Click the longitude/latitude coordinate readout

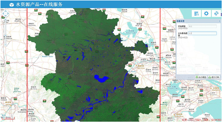tap(201, 120)
